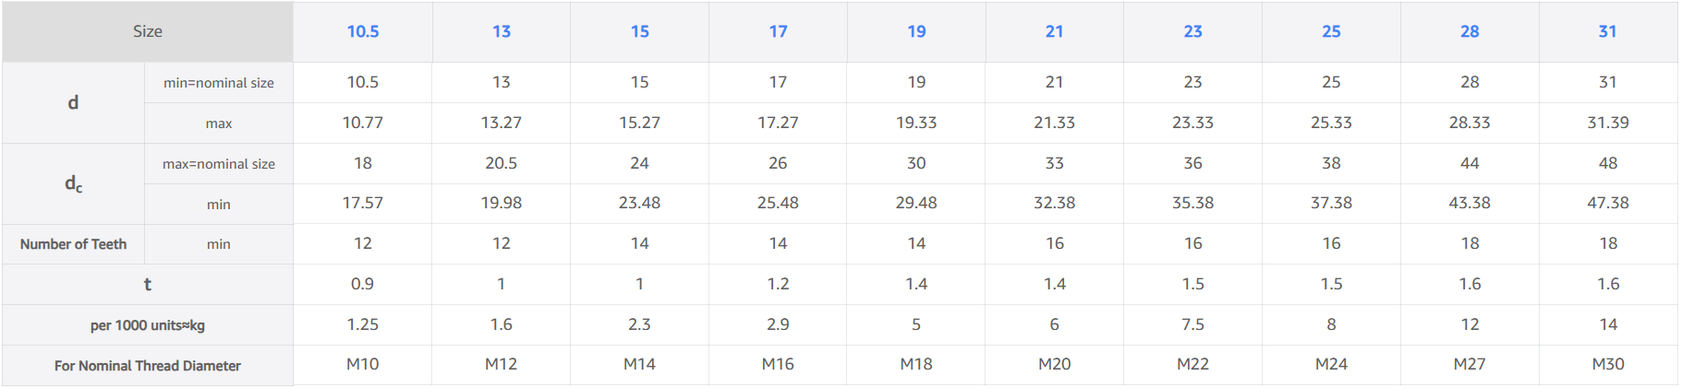Select the size 15 column link
1682x388 pixels.
tap(640, 31)
